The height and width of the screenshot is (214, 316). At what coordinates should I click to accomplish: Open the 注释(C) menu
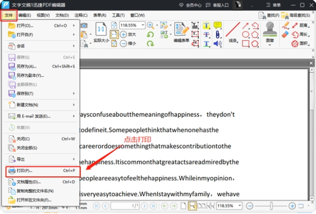click(x=81, y=15)
